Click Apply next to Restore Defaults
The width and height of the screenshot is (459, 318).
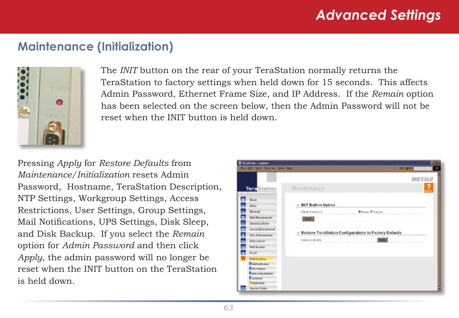382,240
